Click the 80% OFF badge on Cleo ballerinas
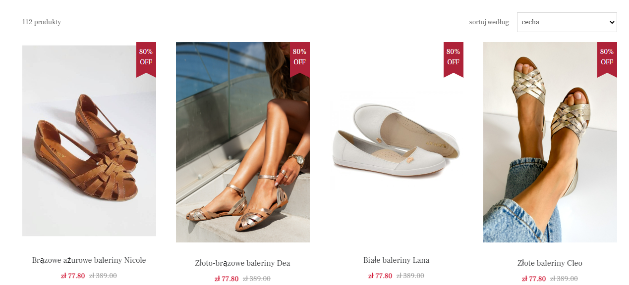 click(607, 59)
